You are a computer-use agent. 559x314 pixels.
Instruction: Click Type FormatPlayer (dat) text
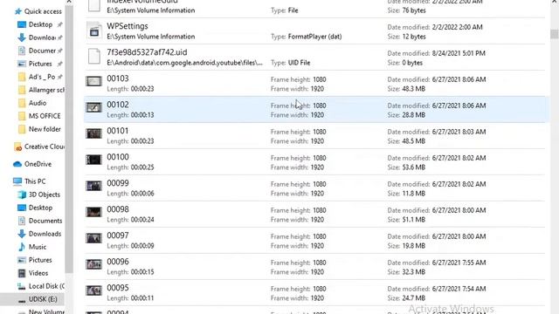tap(307, 37)
